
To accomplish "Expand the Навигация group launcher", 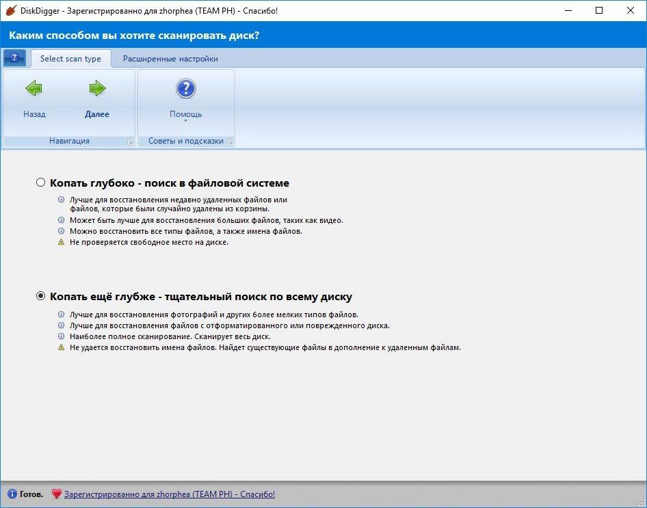I will 131,142.
